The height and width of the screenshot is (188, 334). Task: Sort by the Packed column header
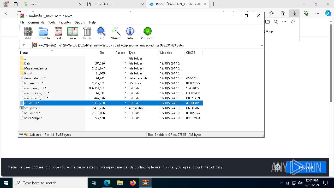(117, 53)
